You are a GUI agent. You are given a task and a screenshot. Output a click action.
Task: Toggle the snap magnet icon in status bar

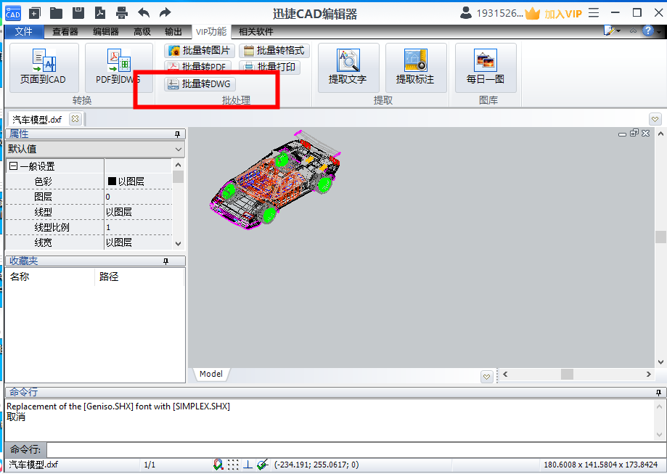pyautogui.click(x=218, y=465)
